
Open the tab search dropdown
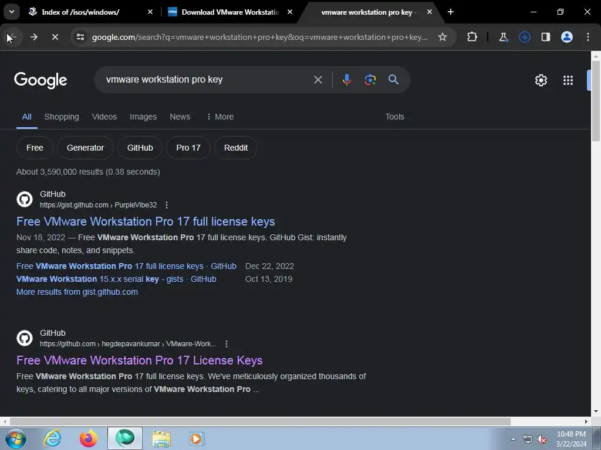12,12
